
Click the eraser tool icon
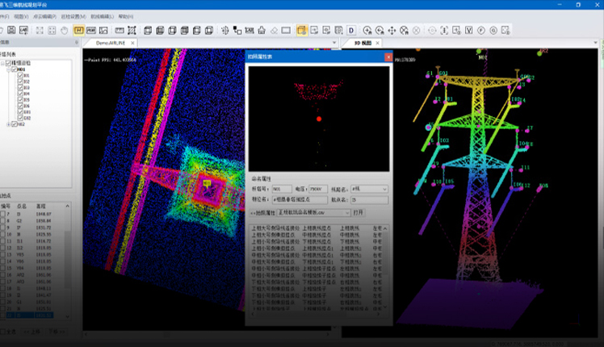point(275,31)
